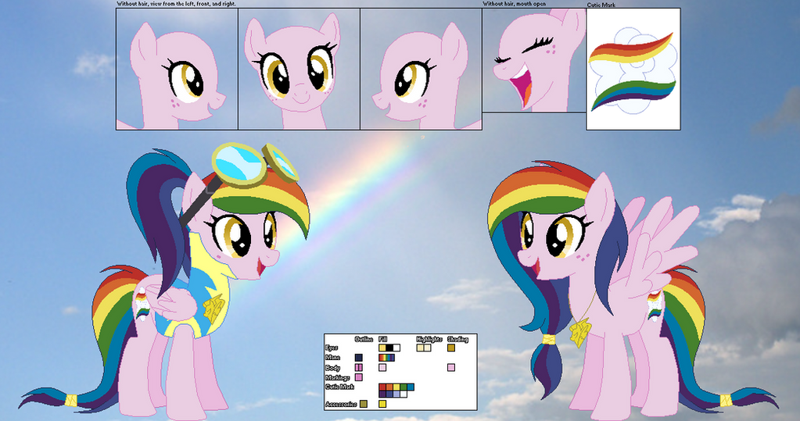Screen dimensions: 800x421
Task: Click the "Highlights" column header
Action: pos(429,340)
